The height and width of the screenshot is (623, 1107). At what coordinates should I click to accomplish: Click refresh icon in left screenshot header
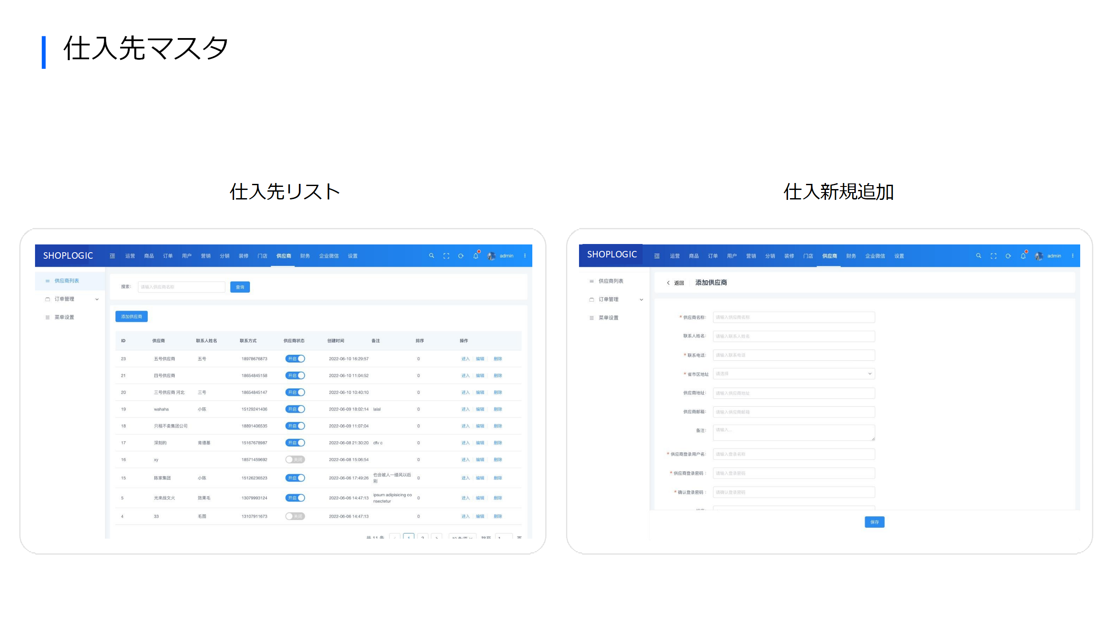click(x=461, y=256)
